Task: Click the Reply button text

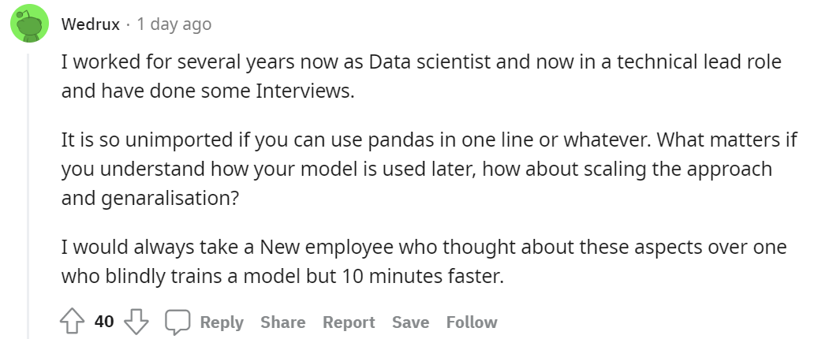Action: tap(222, 322)
